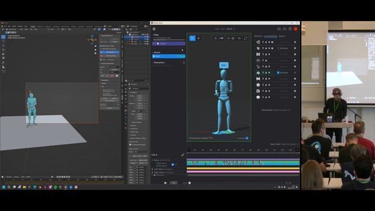Open Blender's Edit menu
The height and width of the screenshot is (211, 375).
point(9,26)
